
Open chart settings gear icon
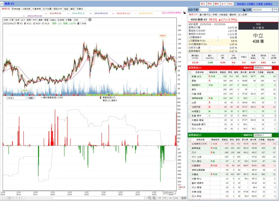(x=90, y=20)
